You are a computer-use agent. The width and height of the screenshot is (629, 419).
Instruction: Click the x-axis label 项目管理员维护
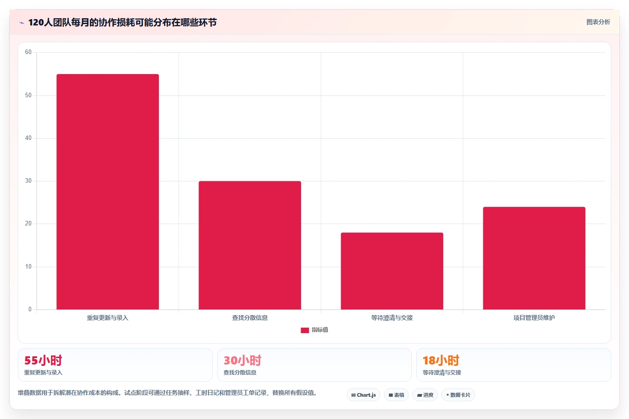coord(534,318)
